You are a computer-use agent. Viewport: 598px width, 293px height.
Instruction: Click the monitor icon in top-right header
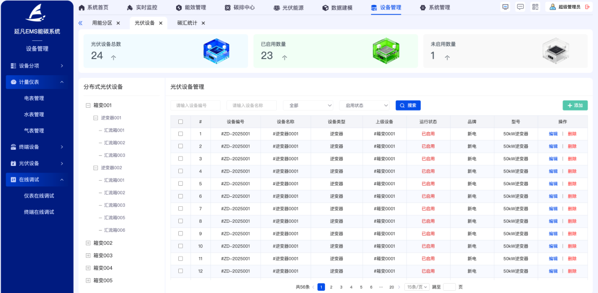505,7
